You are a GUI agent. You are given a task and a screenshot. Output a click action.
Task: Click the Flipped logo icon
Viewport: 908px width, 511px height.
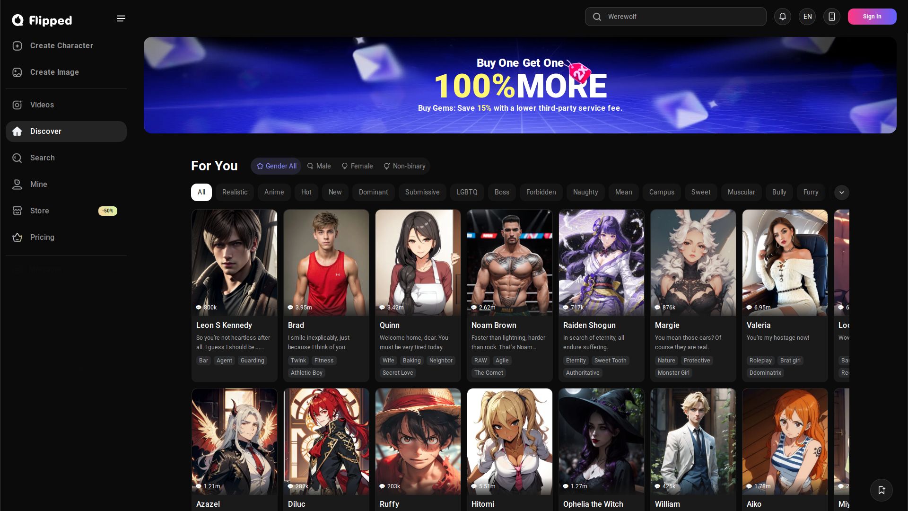[17, 20]
